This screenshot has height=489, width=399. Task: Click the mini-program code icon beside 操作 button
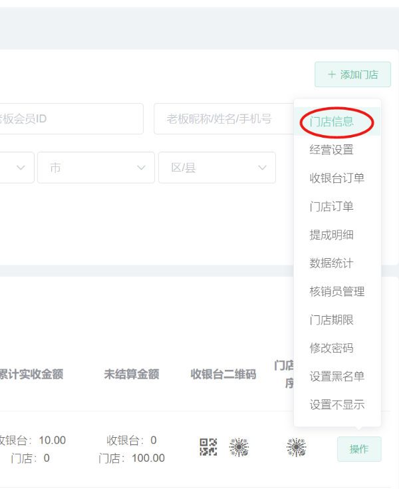click(296, 447)
